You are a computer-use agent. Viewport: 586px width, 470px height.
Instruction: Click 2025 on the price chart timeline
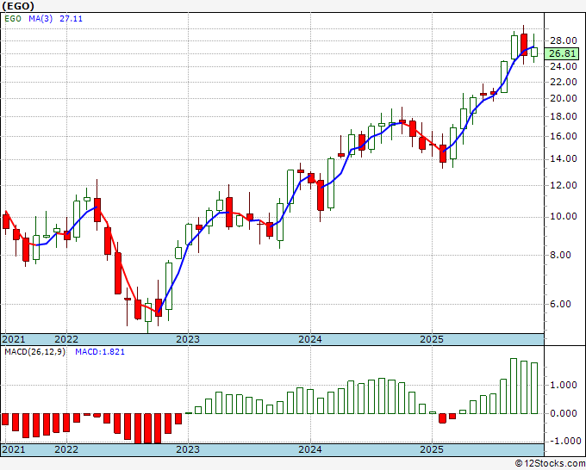[432, 339]
